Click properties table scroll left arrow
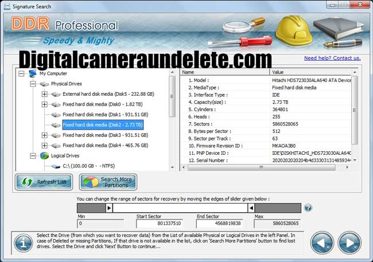 [184, 167]
